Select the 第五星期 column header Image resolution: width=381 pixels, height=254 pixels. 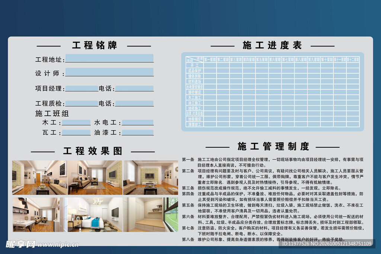(262, 60)
